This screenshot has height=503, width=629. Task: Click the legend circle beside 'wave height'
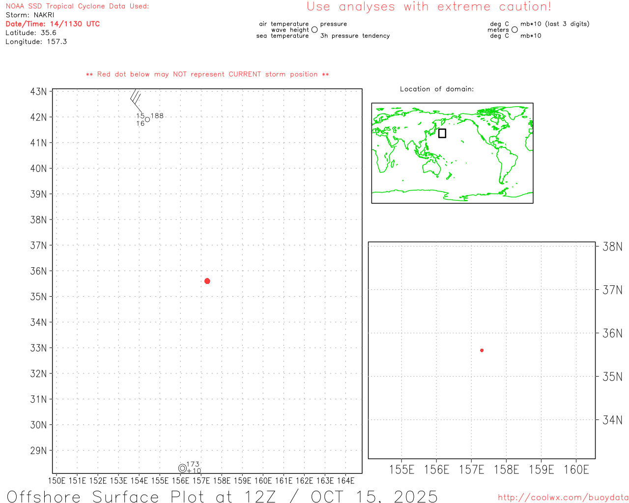[314, 30]
